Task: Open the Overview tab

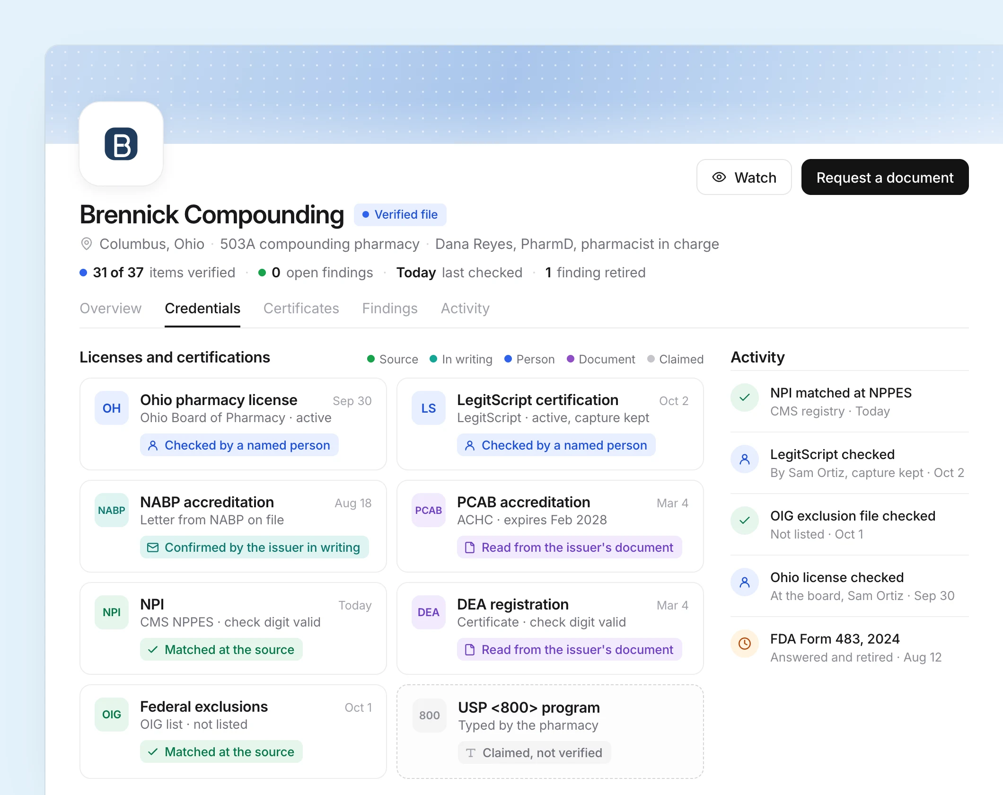Action: click(x=111, y=309)
